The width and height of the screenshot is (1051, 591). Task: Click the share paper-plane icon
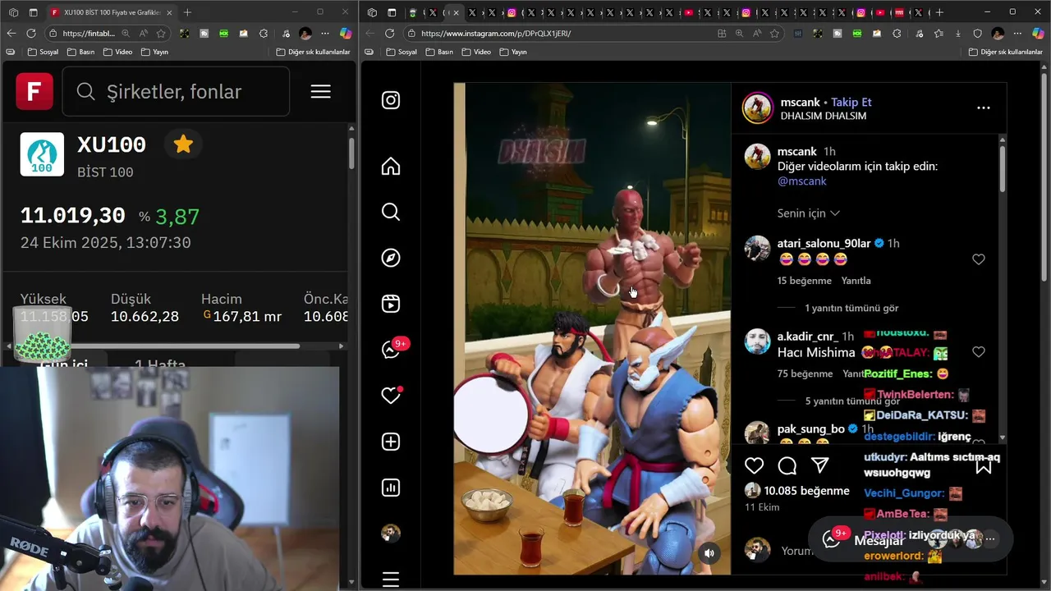point(819,466)
